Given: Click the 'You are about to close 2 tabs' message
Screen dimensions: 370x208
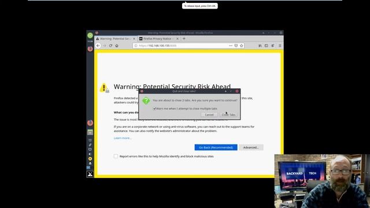Looking at the screenshot, I should [195, 100].
